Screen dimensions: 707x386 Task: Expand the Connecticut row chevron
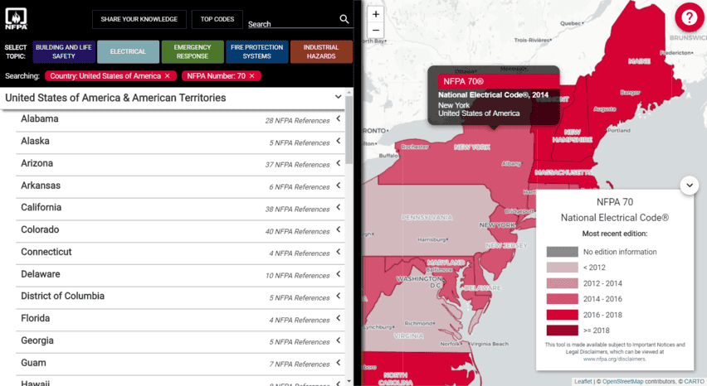[x=339, y=252]
